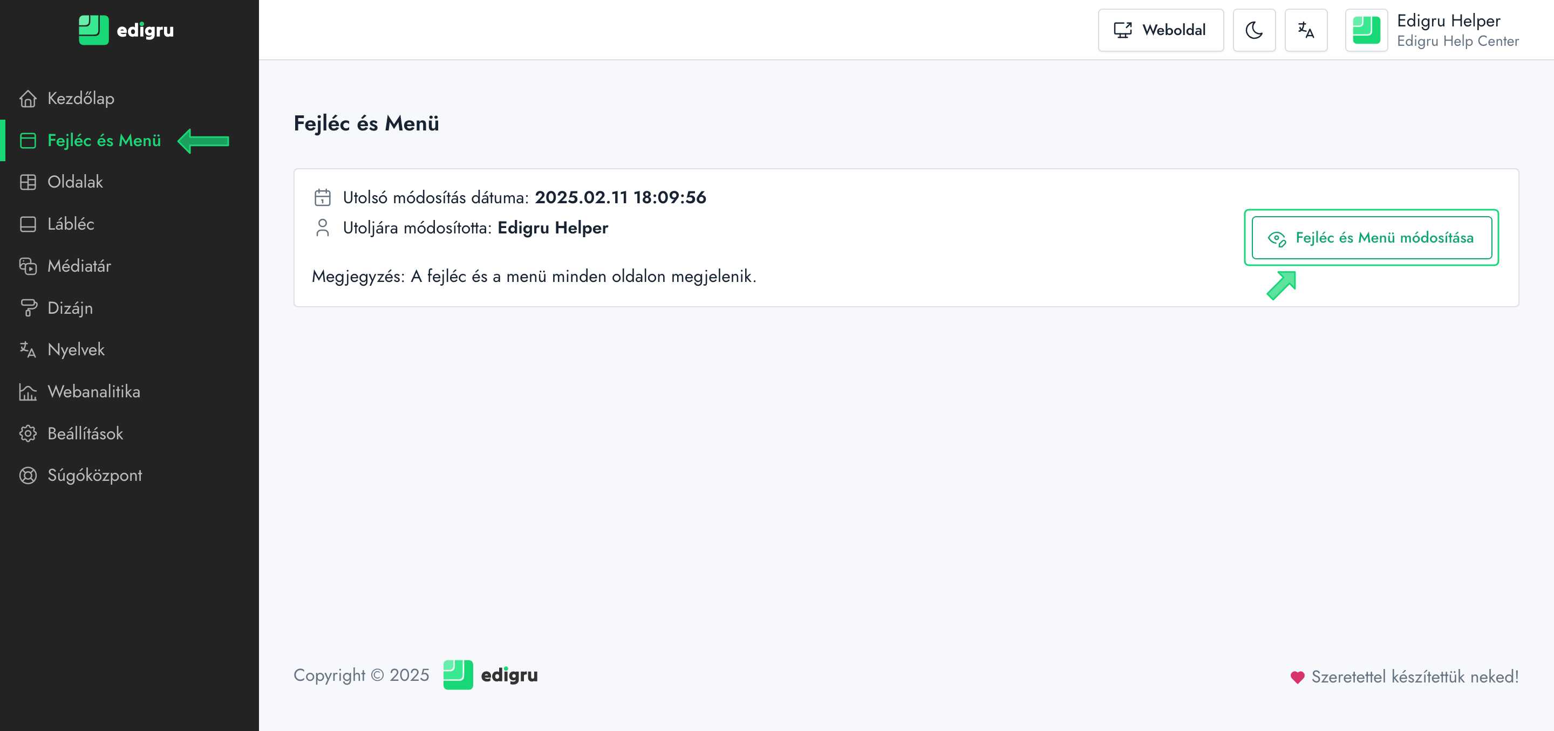Click edigru logo in the footer
1554x731 pixels.
(x=490, y=675)
